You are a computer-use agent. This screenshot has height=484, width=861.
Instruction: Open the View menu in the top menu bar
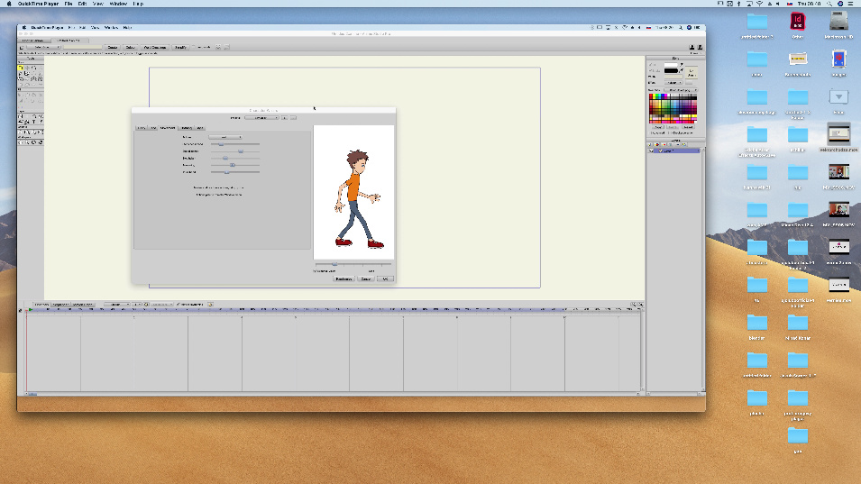tap(97, 4)
